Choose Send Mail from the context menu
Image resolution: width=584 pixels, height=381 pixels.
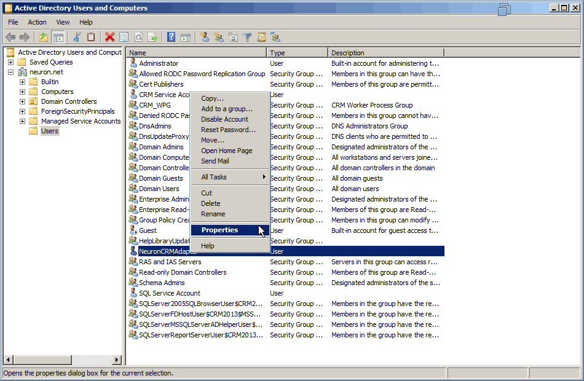tap(230, 161)
